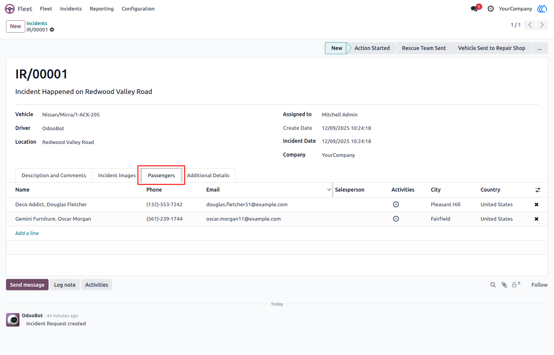Open the activities clock icon in navbar

click(x=491, y=9)
